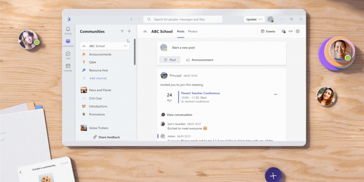The width and height of the screenshot is (364, 182).
Task: Open the meeting card more options ellipsis
Action: coord(275,95)
